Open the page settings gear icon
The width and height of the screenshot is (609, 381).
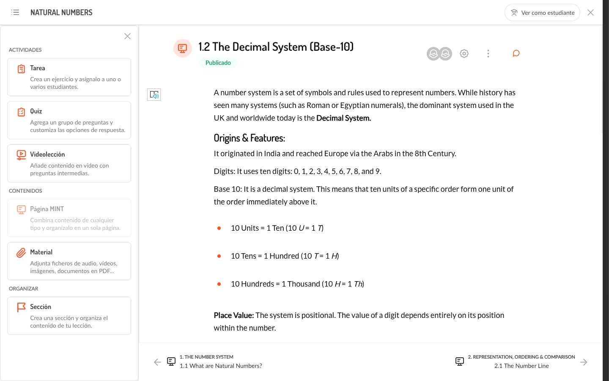click(464, 53)
